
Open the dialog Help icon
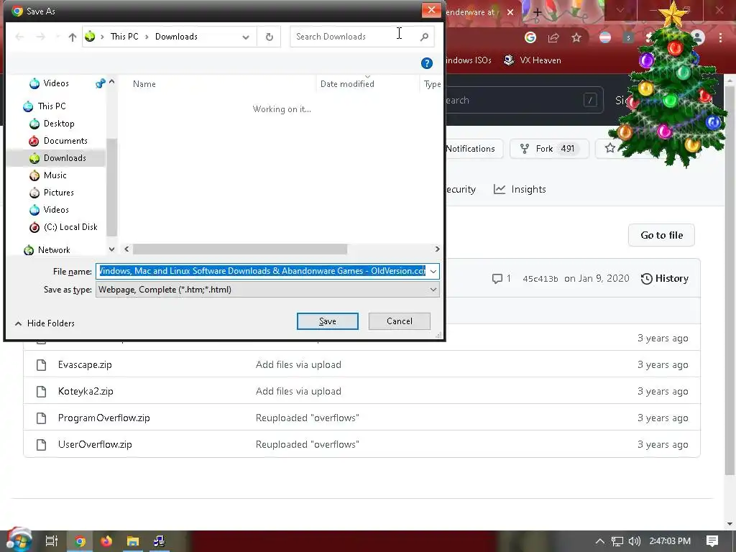pyautogui.click(x=426, y=63)
